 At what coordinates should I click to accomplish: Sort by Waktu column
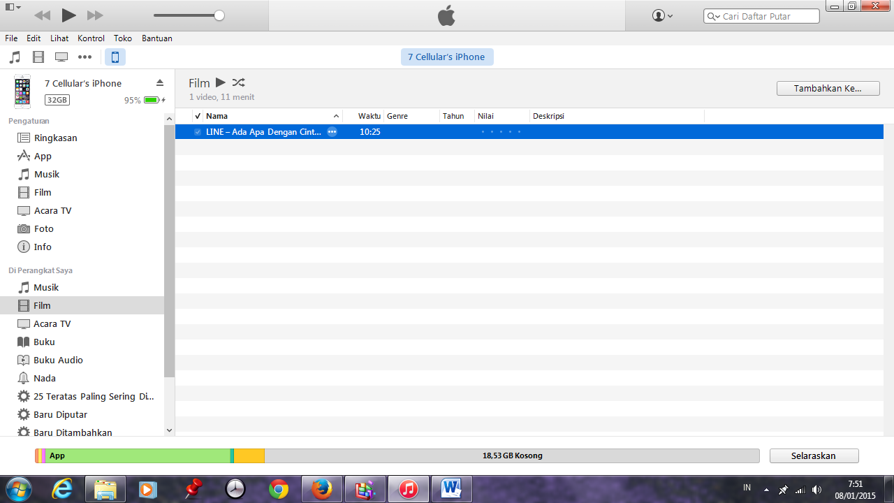(x=364, y=116)
